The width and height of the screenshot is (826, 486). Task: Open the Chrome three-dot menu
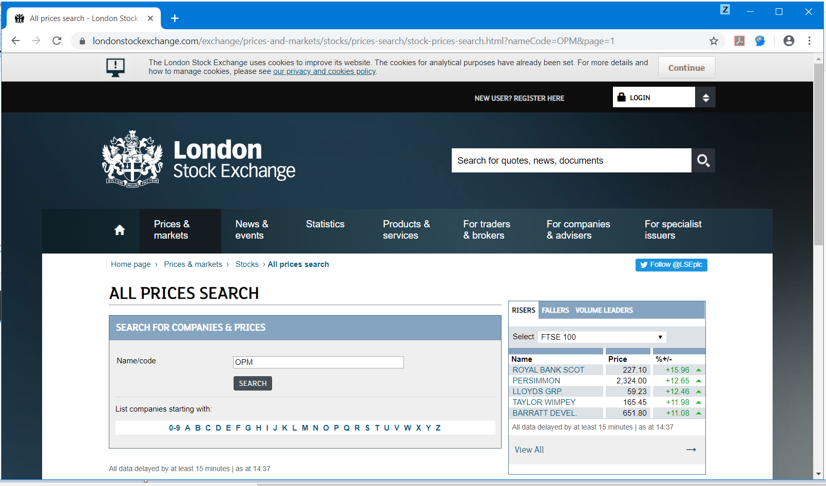pyautogui.click(x=810, y=41)
